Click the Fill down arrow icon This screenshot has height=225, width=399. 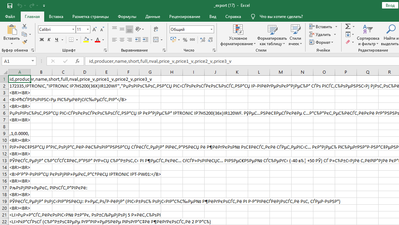[348, 34]
